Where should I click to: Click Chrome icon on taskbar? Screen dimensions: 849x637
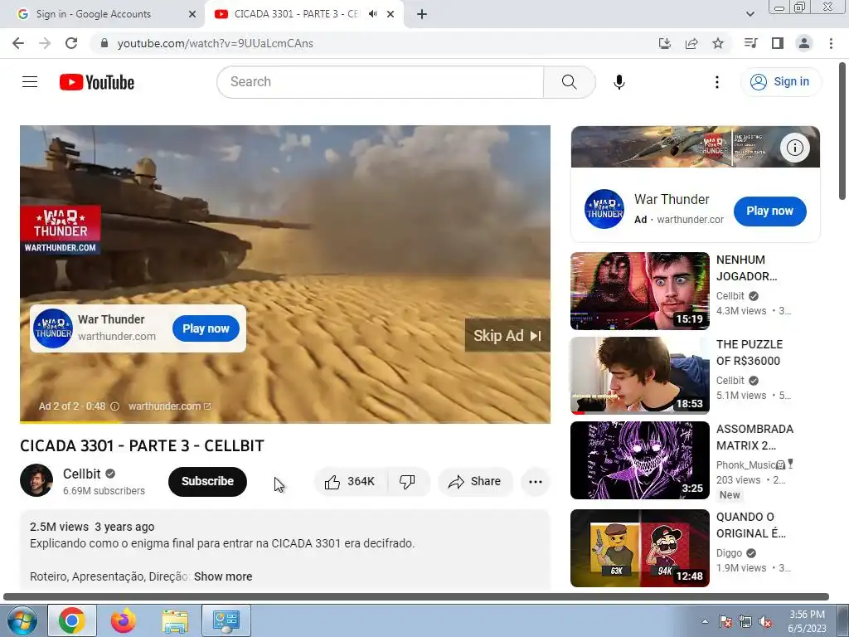(72, 620)
